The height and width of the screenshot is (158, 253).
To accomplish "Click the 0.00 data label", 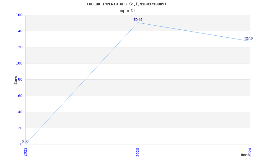I will (x=25, y=141).
